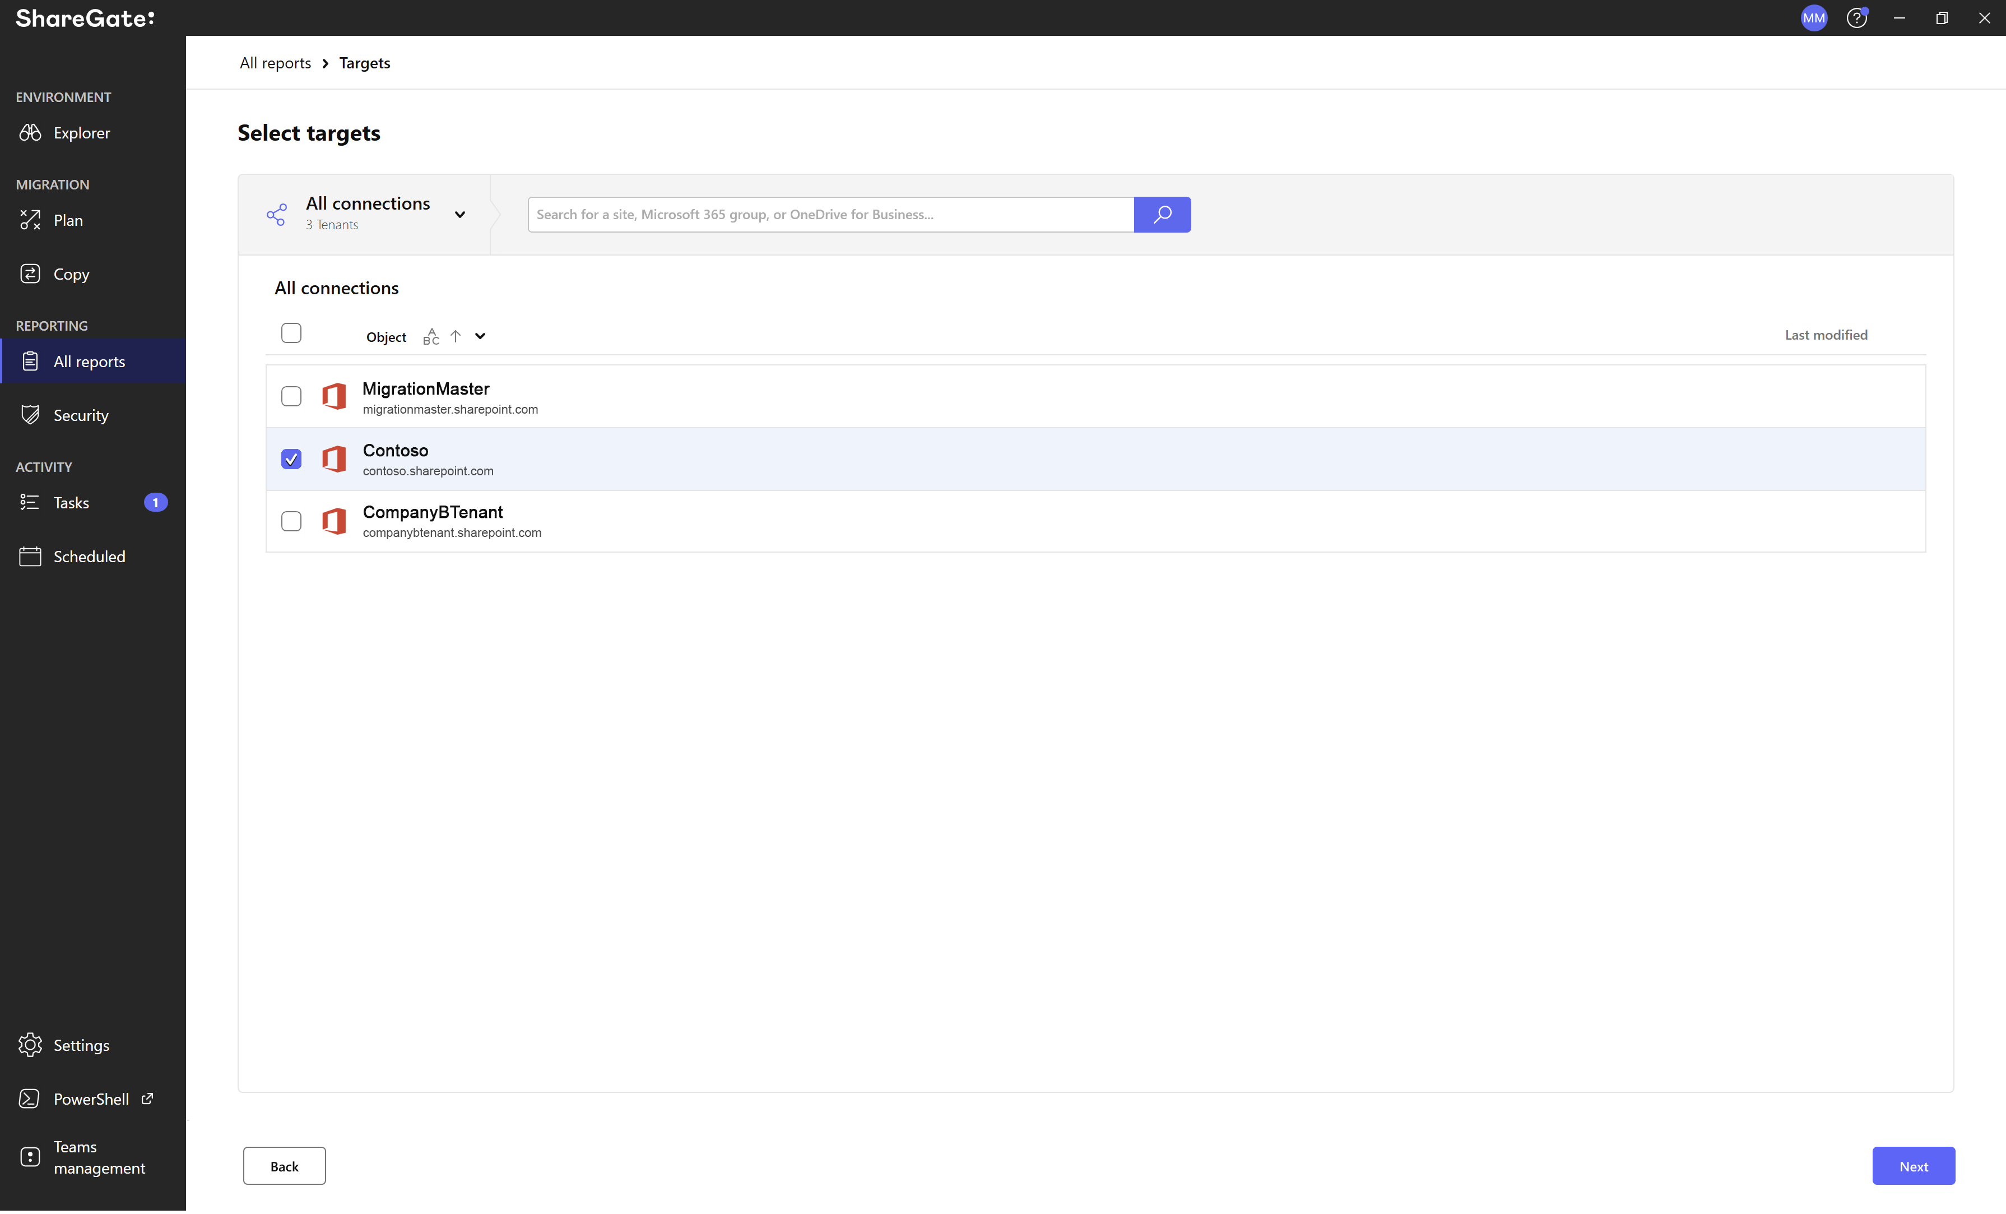This screenshot has height=1214, width=2006.
Task: Select All reports in the sidebar
Action: [x=93, y=362]
